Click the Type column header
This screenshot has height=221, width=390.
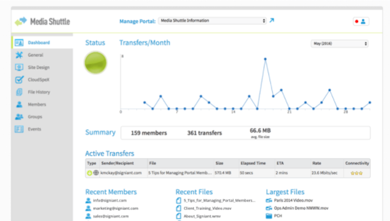click(x=92, y=163)
